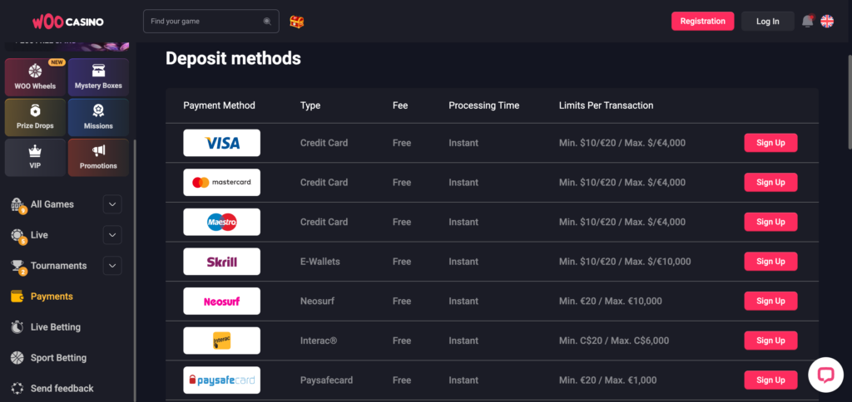The image size is (852, 402).
Task: Expand the Tournaments submenu chevron
Action: click(112, 266)
